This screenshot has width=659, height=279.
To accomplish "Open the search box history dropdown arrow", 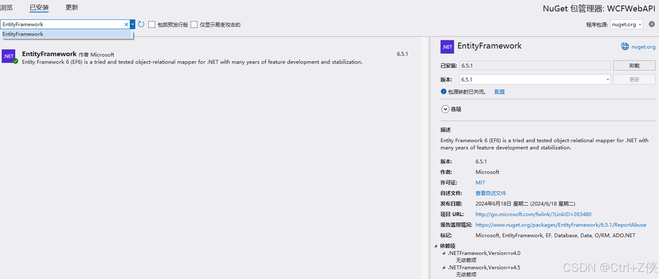I will click(133, 24).
